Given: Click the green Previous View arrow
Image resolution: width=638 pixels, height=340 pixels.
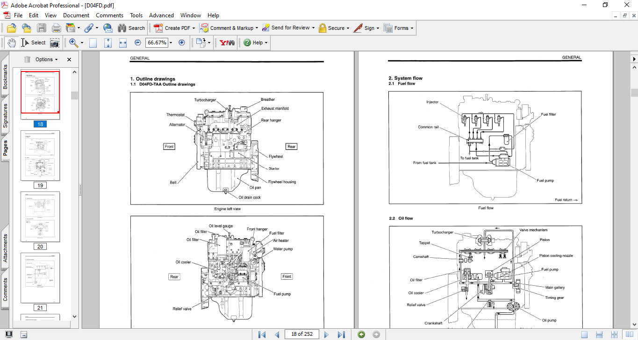Looking at the screenshot, I should 361,334.
